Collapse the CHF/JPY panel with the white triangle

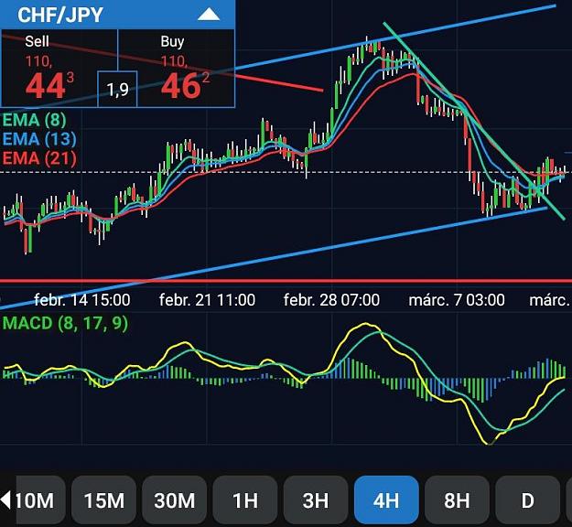(x=209, y=15)
